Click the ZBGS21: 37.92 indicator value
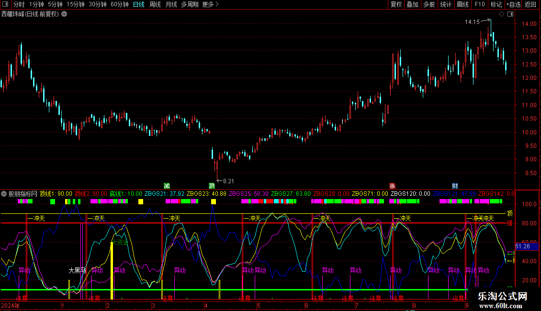Viewport: 541px width, 311px height. coord(164,194)
